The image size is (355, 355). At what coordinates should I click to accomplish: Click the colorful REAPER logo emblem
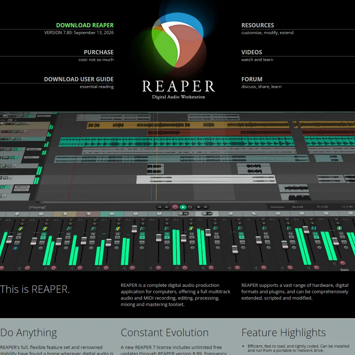point(178,41)
